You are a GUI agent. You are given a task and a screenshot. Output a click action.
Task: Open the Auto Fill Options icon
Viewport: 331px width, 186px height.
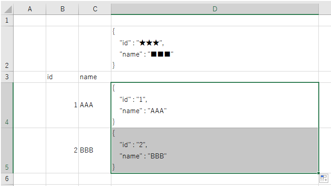[324, 178]
